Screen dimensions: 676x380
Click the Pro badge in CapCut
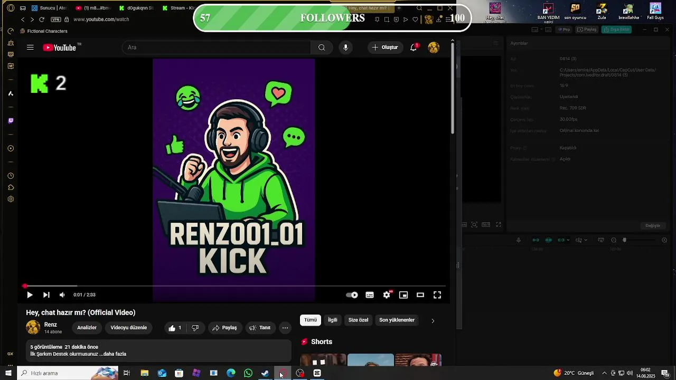(x=565, y=30)
